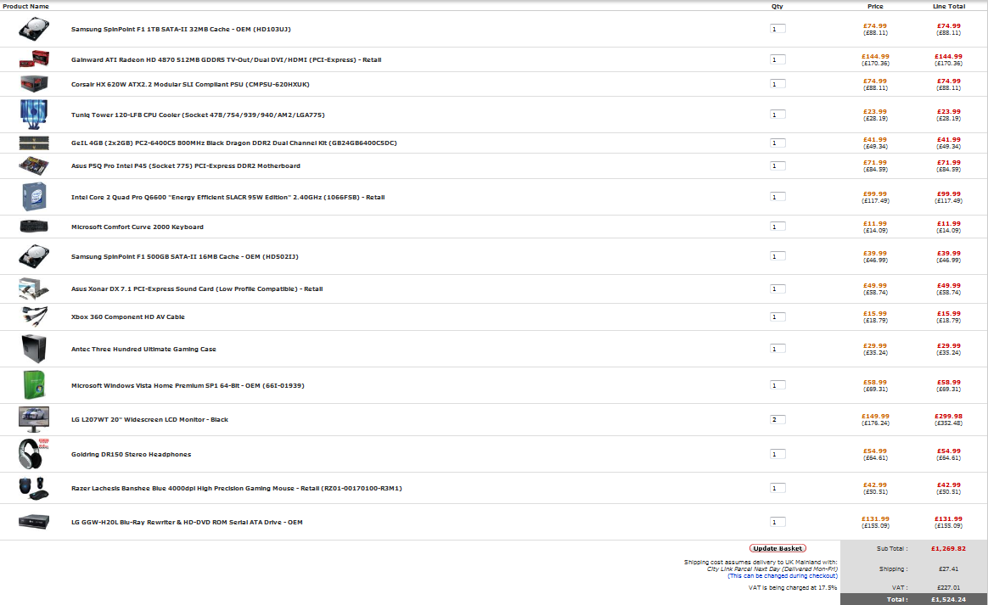Viewport: 988px width, 605px height.
Task: Click the LG GGW-H20L Blu-Ray drive image
Action: point(34,522)
